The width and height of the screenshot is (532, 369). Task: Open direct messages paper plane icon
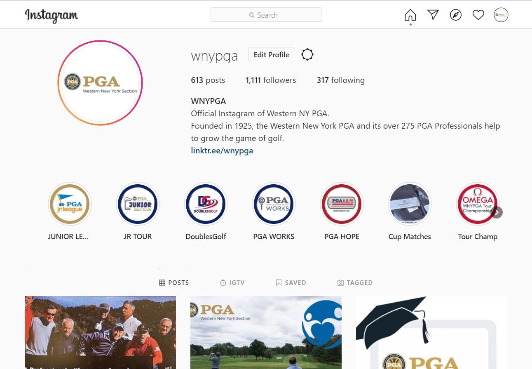click(433, 15)
